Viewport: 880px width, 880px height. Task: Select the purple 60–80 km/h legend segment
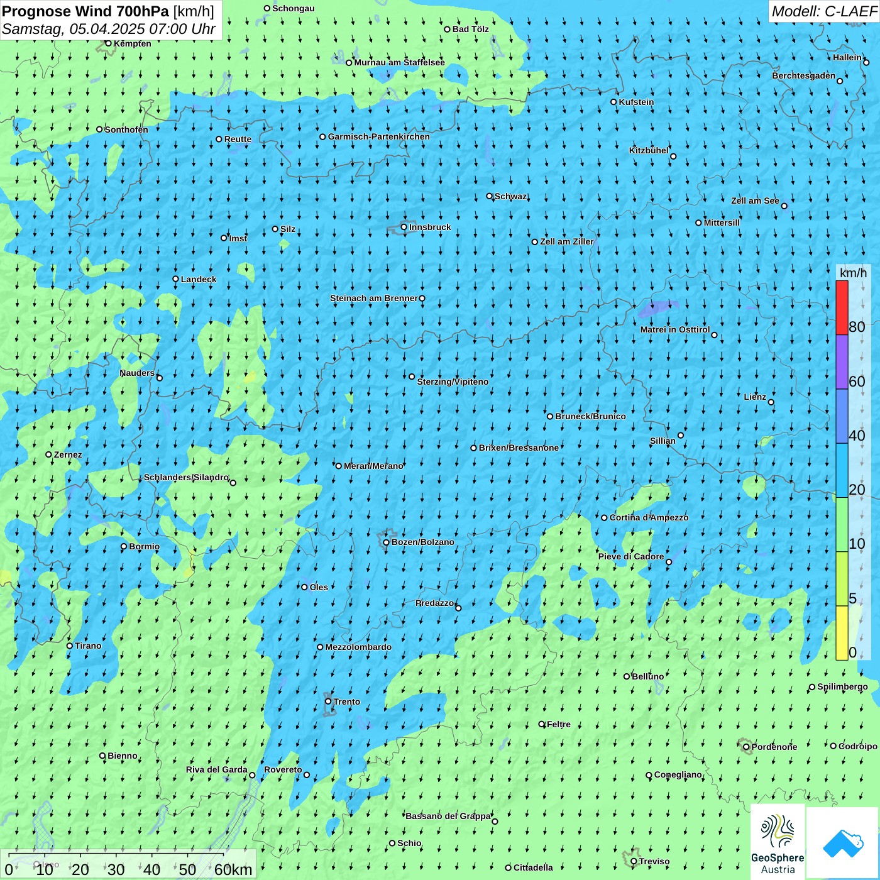pos(842,362)
